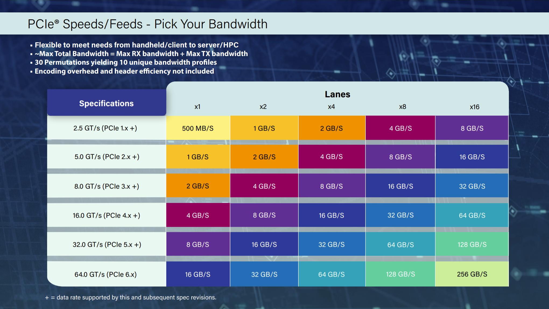This screenshot has height=309, width=549.
Task: Select the yellow 500 MB/S cell
Action: click(x=198, y=128)
